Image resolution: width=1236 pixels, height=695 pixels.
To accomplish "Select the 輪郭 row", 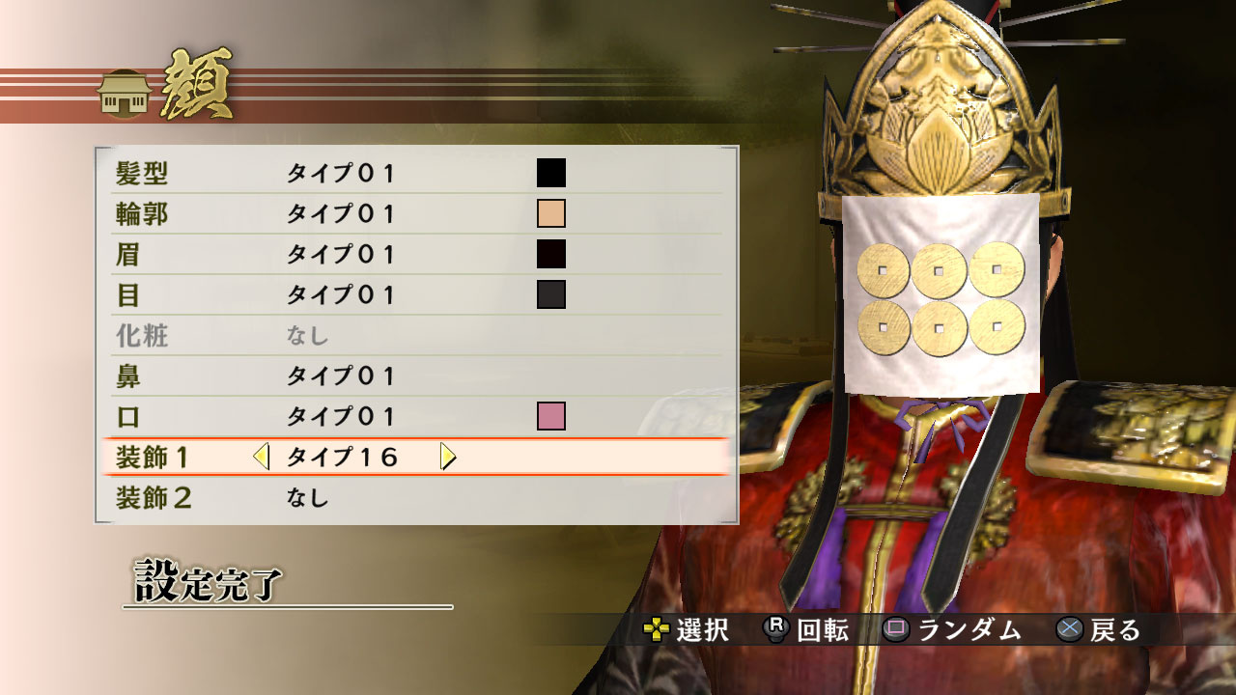I will pyautogui.click(x=415, y=214).
